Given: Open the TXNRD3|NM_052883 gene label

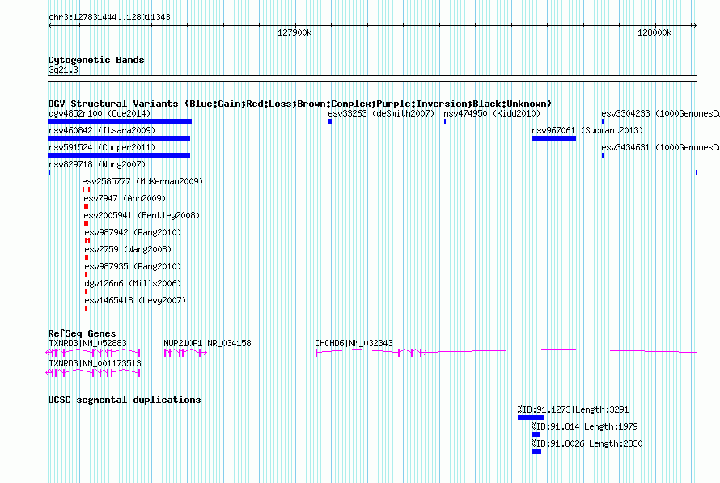Looking at the screenshot, I should click(87, 343).
